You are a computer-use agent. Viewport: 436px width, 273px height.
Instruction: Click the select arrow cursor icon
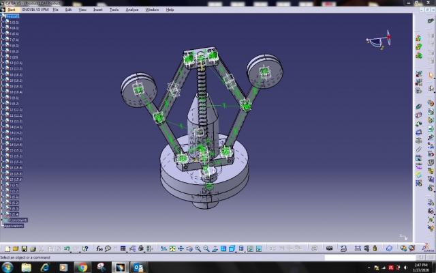pyautogui.click(x=431, y=75)
